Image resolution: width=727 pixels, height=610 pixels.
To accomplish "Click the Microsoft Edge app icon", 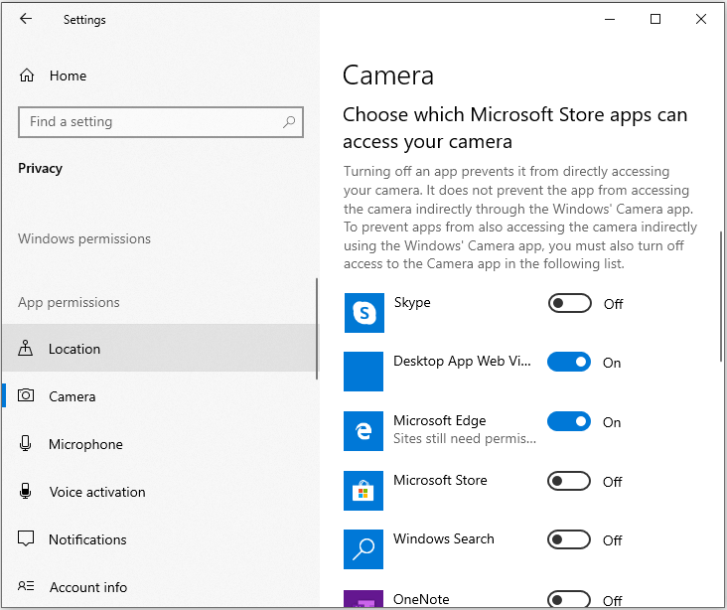I will pyautogui.click(x=363, y=431).
